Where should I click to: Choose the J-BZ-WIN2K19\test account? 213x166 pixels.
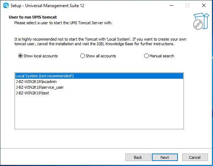coord(32,93)
